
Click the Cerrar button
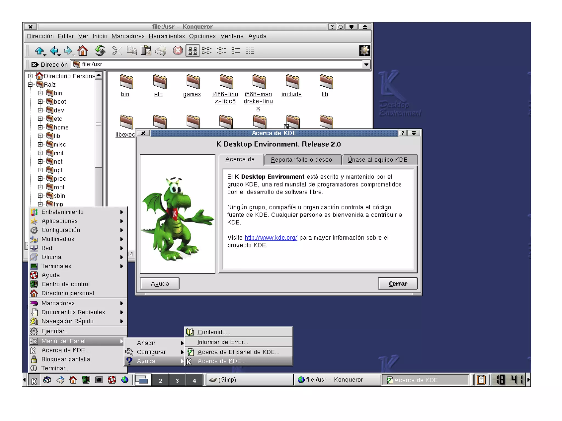point(397,284)
